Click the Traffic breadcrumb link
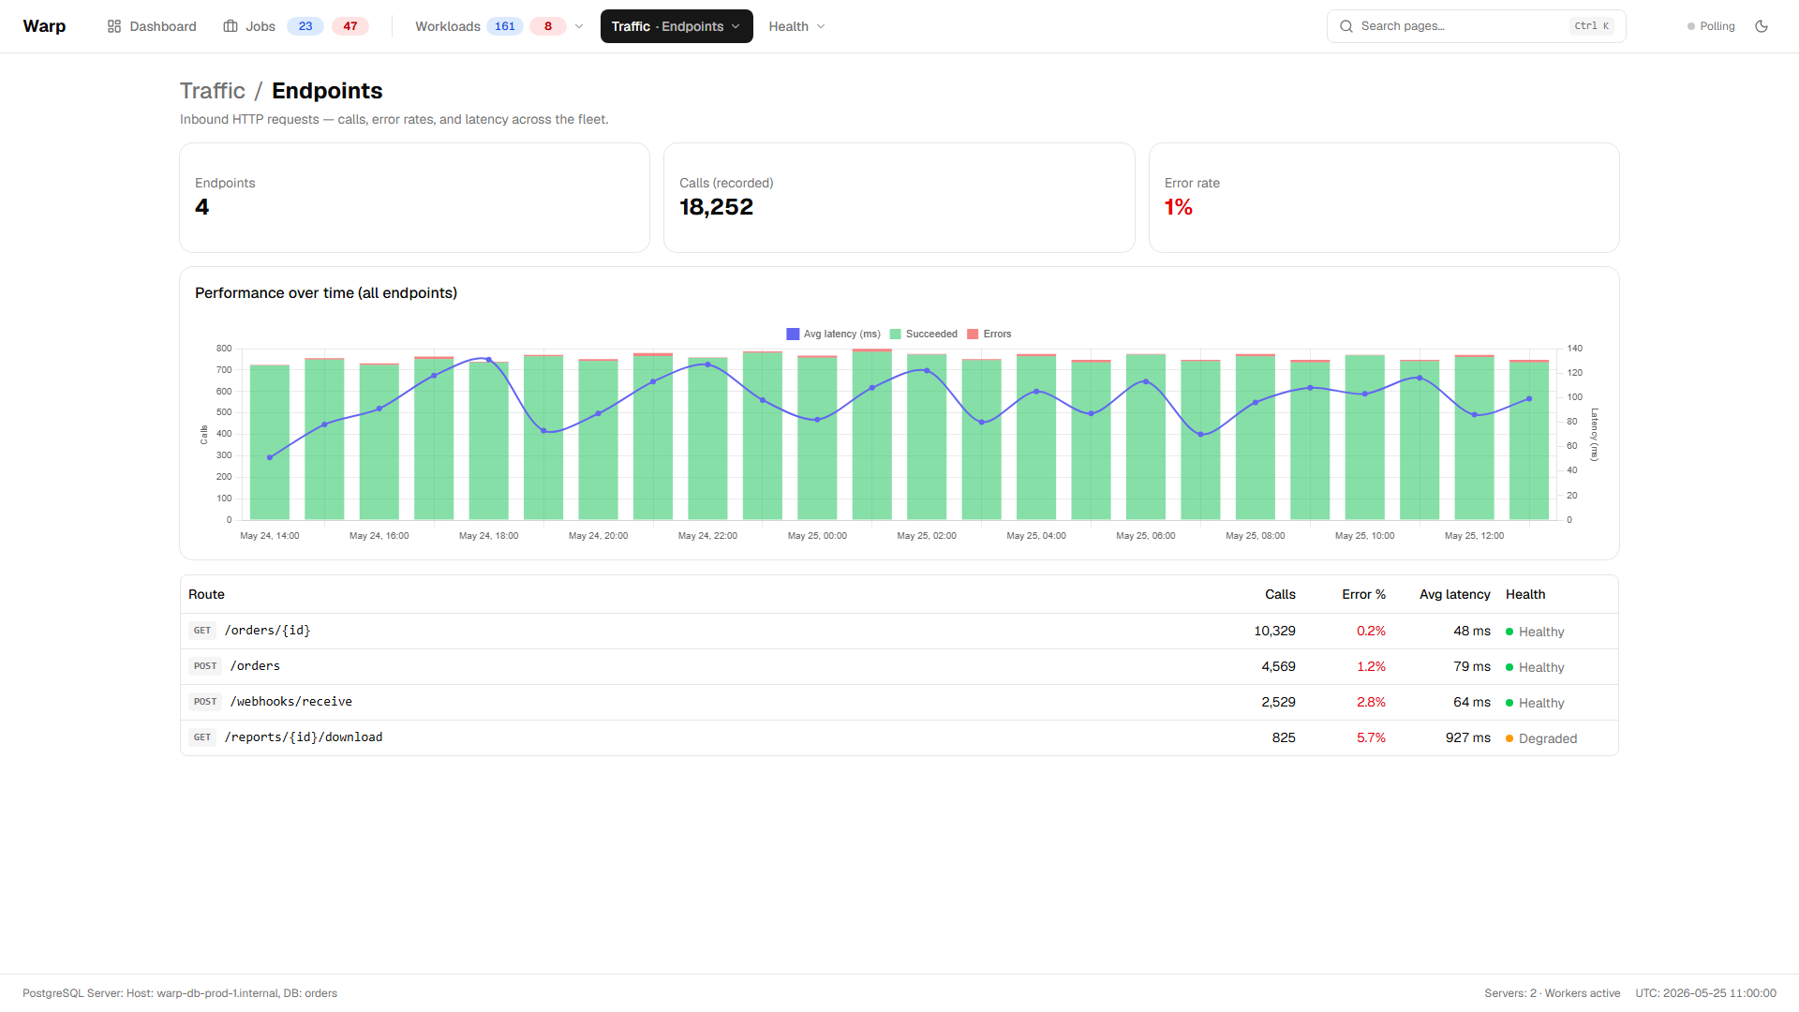Image resolution: width=1799 pixels, height=1012 pixels. [x=213, y=91]
